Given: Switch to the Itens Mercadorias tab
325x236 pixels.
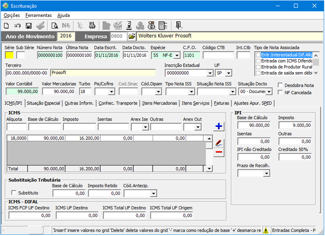Looking at the screenshot, I should (x=159, y=103).
